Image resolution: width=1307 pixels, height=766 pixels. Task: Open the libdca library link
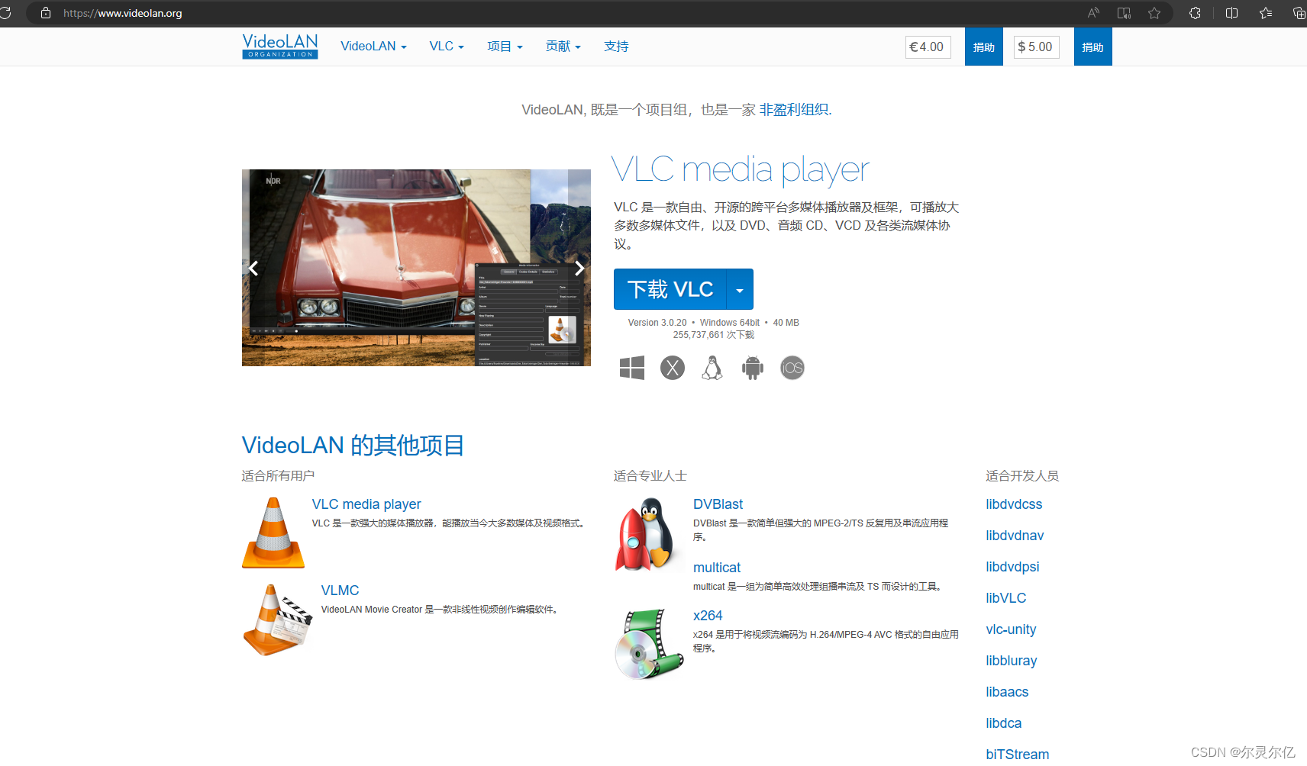[x=1003, y=723]
